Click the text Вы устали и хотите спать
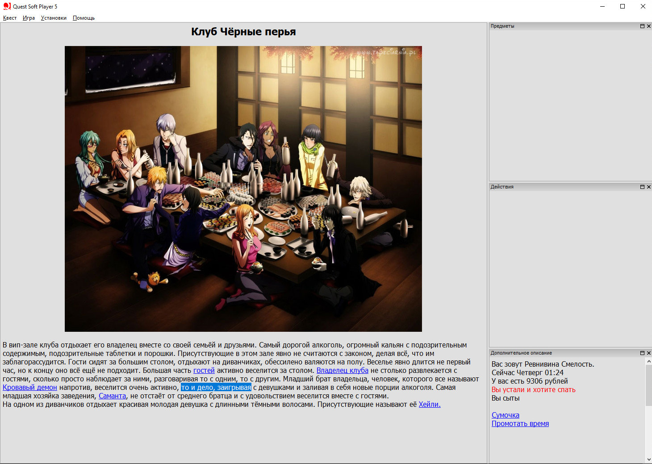This screenshot has height=464, width=652. click(534, 390)
